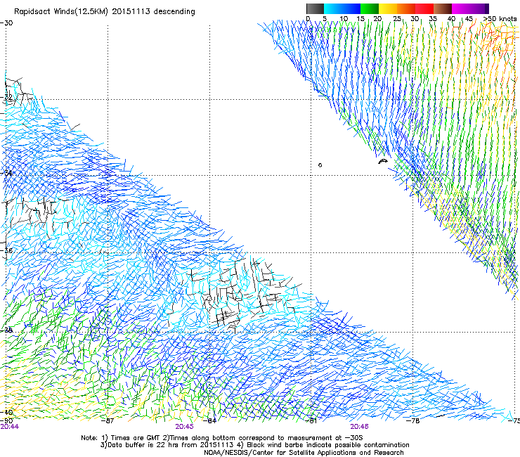The image size is (520, 457).
Task: Click the green 15-20 knots legend swatch
Action: (370, 8)
